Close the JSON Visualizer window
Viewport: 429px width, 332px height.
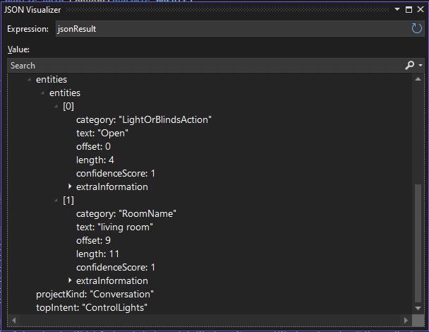coord(420,10)
